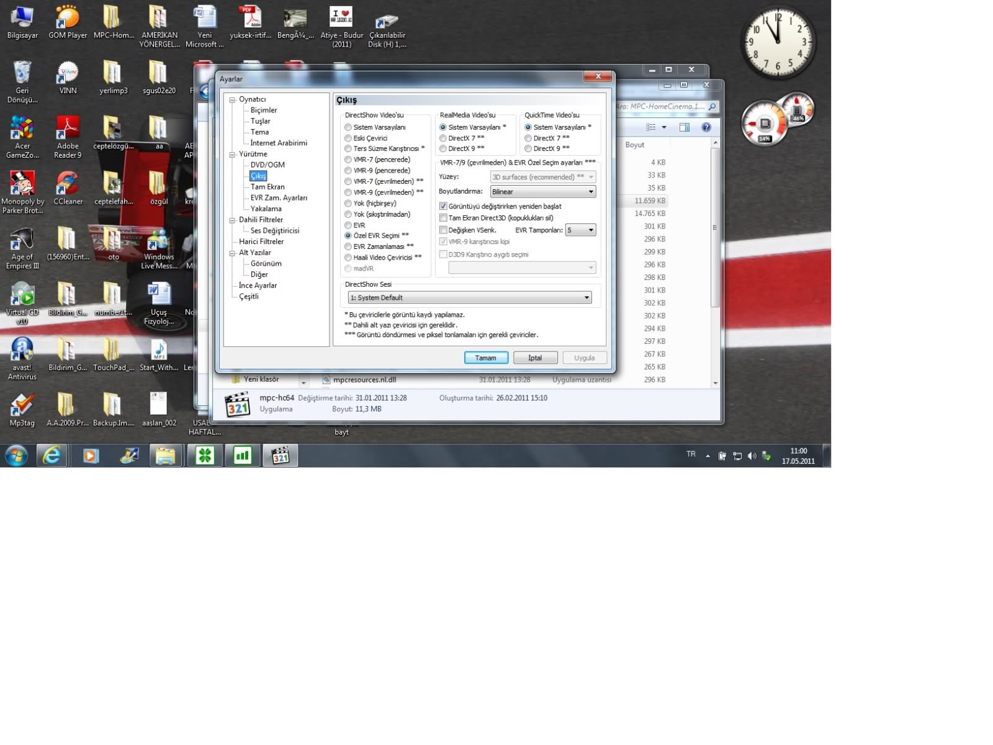The height and width of the screenshot is (745, 993).
Task: Open Mp3tag desktop shortcut
Action: pos(22,410)
